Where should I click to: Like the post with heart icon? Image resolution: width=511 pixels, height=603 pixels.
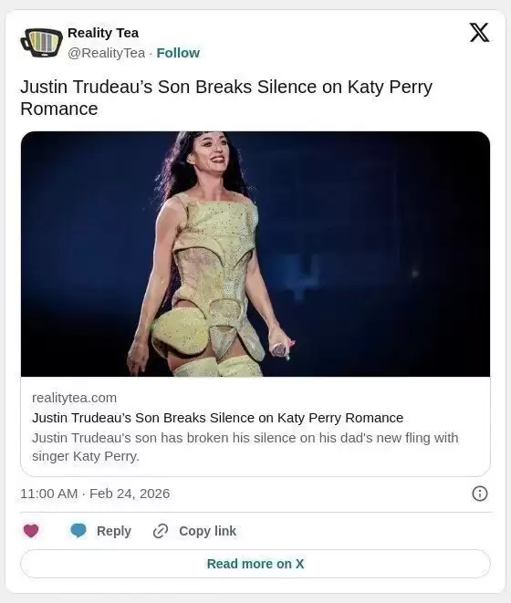click(x=31, y=531)
